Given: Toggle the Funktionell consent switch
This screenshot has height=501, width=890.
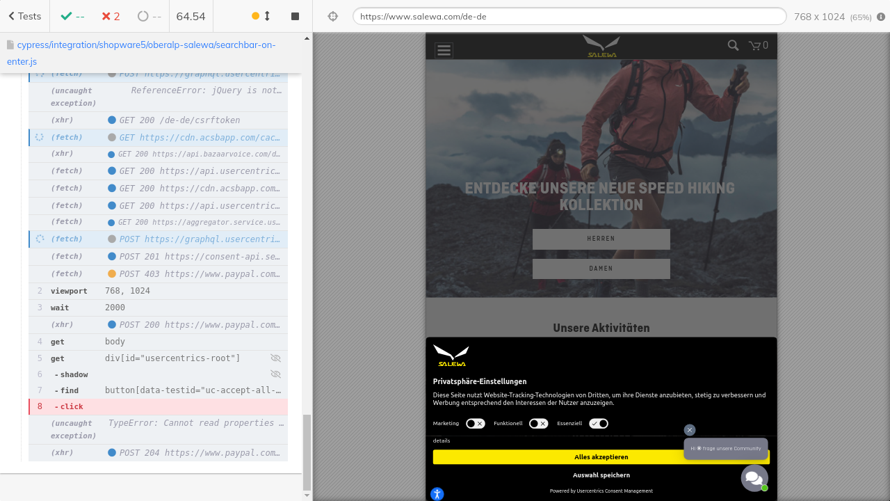Looking at the screenshot, I should (x=538, y=423).
